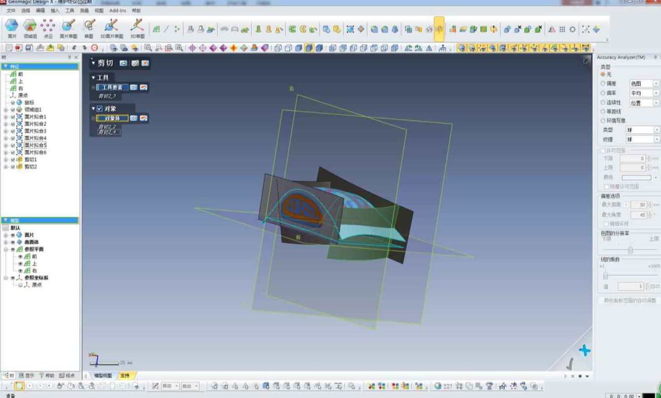Image resolution: width=661 pixels, height=398 pixels.
Task: Open the 帮助 menu
Action: coord(136,10)
